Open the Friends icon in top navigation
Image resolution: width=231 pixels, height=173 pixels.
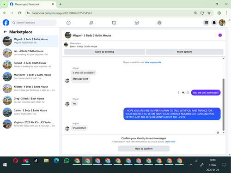[91, 23]
